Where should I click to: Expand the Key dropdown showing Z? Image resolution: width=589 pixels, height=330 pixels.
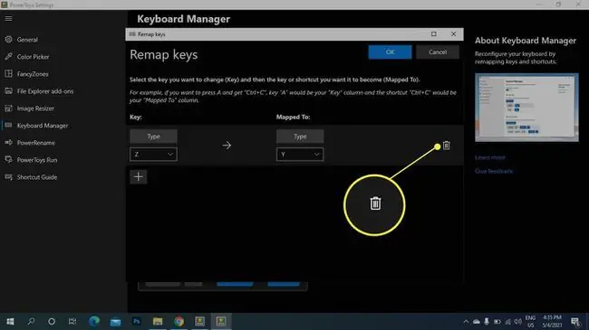[x=153, y=154]
